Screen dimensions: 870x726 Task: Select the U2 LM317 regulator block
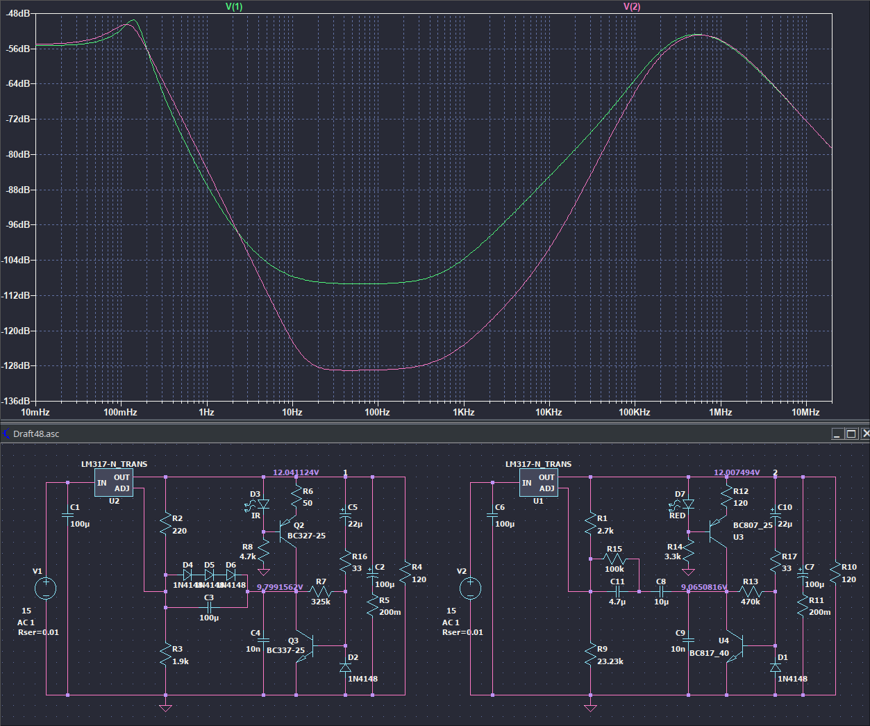[x=114, y=483]
